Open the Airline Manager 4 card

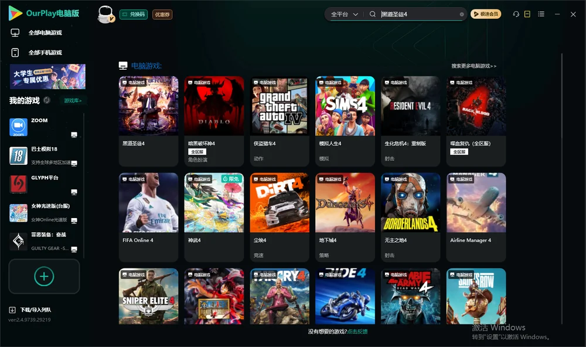[476, 217]
